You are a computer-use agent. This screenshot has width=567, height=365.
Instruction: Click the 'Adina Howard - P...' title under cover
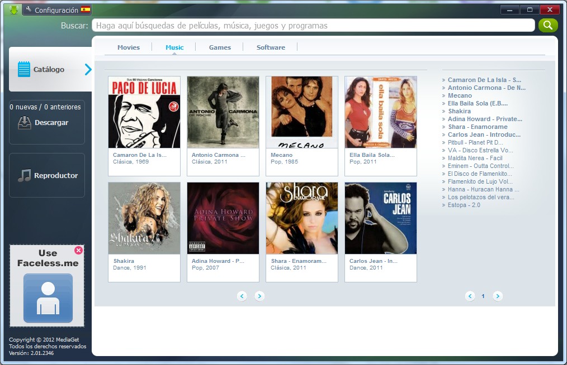coord(218,261)
